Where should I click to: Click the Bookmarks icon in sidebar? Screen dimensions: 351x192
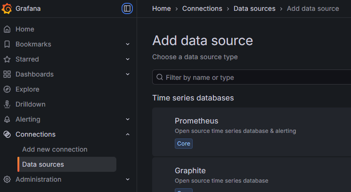click(7, 44)
